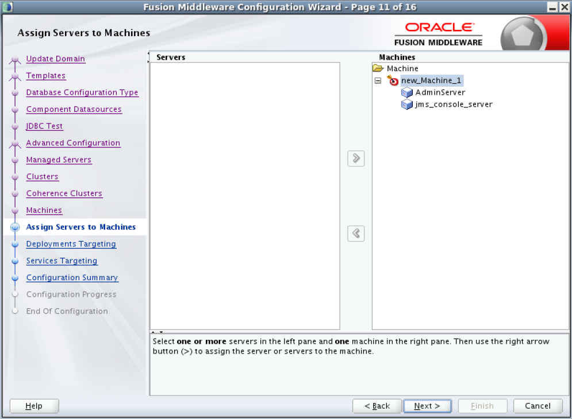Collapse the new_Machine_1 tree node
This screenshot has width=572, height=419.
pyautogui.click(x=378, y=80)
